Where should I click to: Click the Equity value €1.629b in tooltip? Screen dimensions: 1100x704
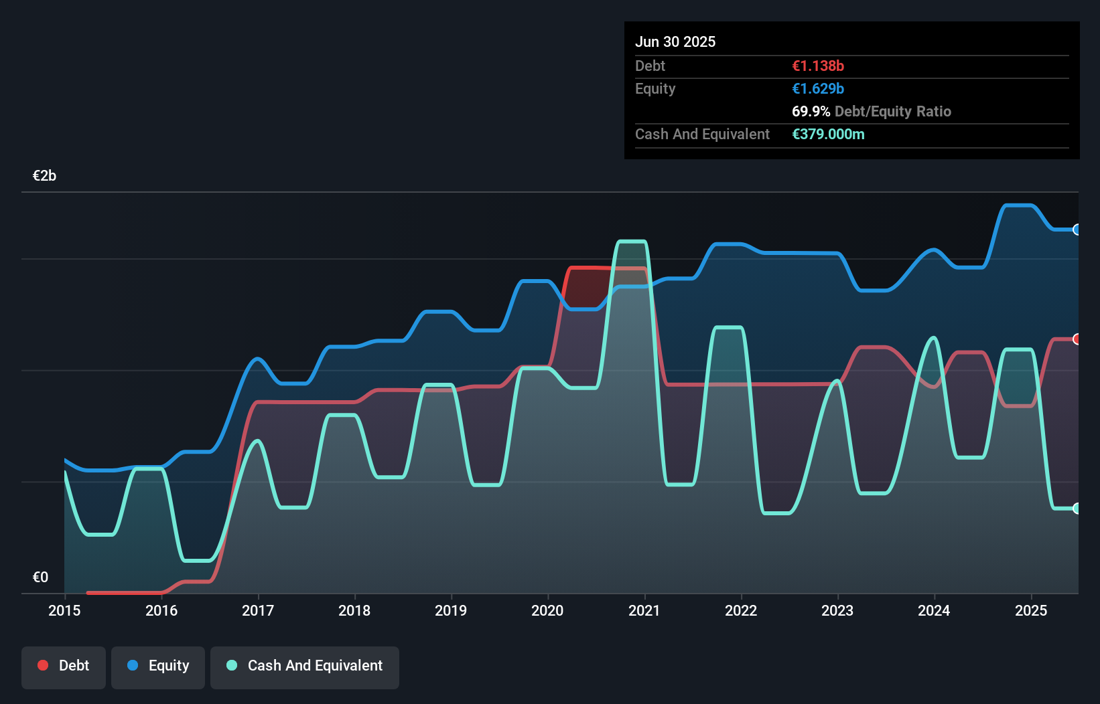point(818,89)
